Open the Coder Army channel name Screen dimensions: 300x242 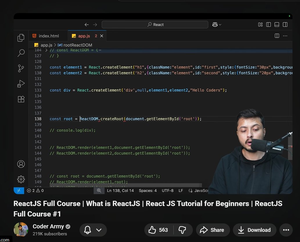[48, 226]
